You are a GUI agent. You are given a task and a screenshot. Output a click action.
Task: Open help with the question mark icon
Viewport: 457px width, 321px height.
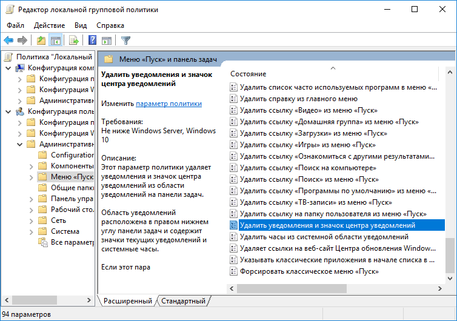(x=92, y=40)
